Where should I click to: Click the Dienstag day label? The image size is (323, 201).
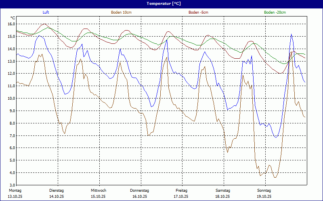point(57,190)
